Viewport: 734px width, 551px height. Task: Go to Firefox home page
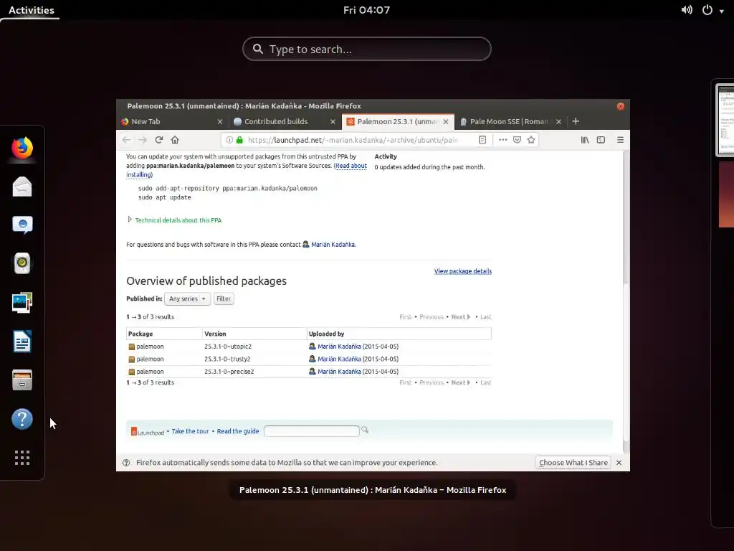(175, 140)
